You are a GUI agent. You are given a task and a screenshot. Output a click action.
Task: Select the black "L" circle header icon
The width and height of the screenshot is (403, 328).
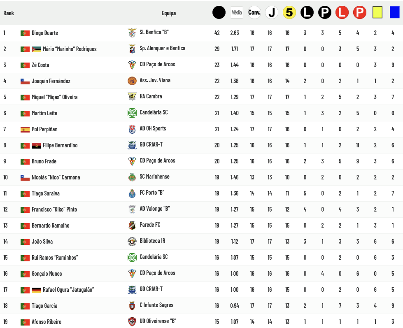point(307,13)
